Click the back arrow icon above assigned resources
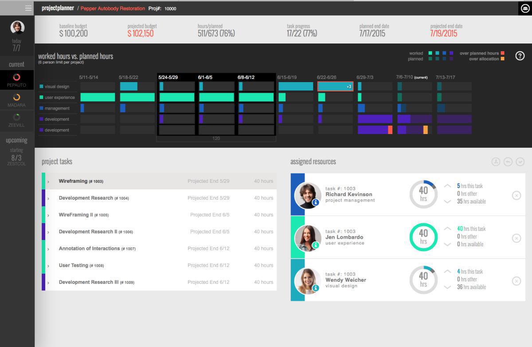The image size is (532, 347). point(508,161)
